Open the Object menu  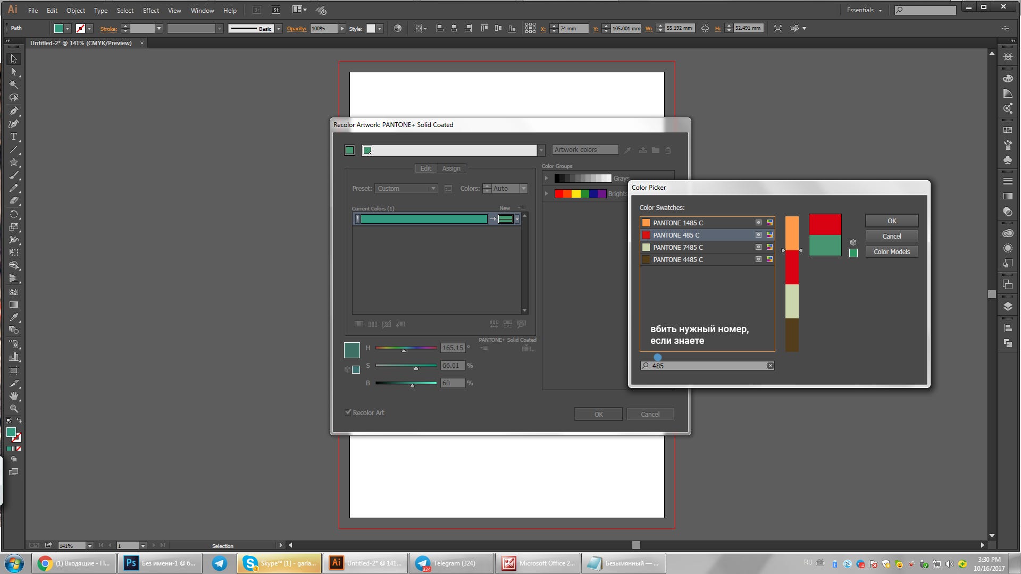(76, 10)
